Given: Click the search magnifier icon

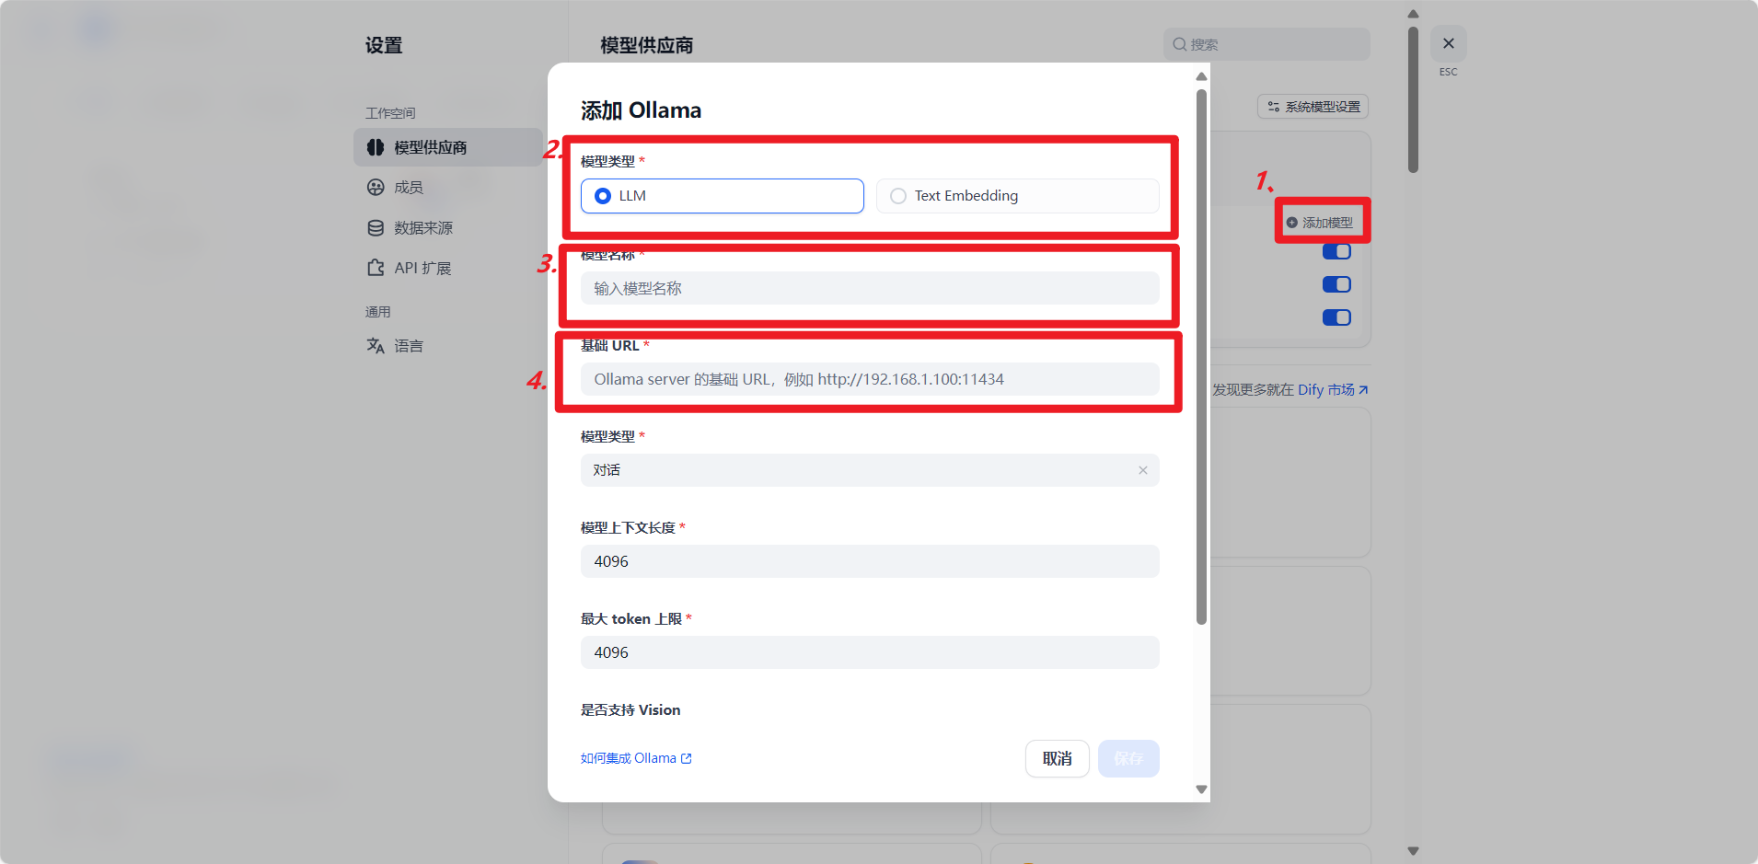Looking at the screenshot, I should (x=1179, y=44).
